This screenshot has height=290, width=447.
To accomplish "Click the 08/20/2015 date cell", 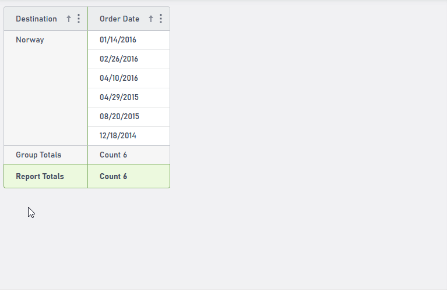I will click(x=119, y=117).
